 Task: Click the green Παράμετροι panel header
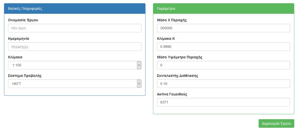click(x=224, y=9)
